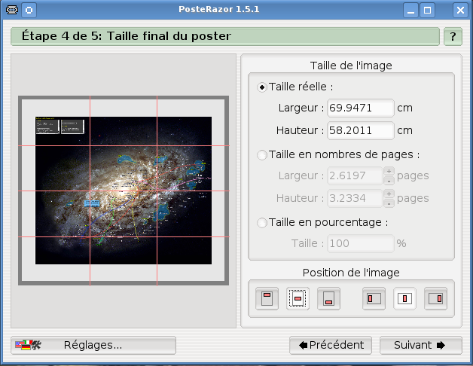
Task: Increase Largeur pages with plus stepper
Action: tap(389, 171)
